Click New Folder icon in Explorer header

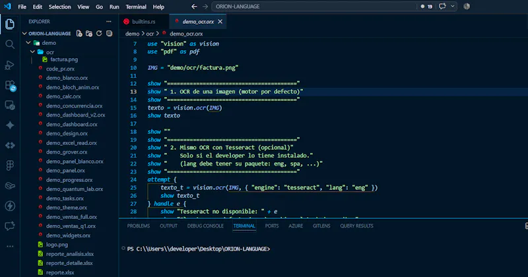point(89,34)
